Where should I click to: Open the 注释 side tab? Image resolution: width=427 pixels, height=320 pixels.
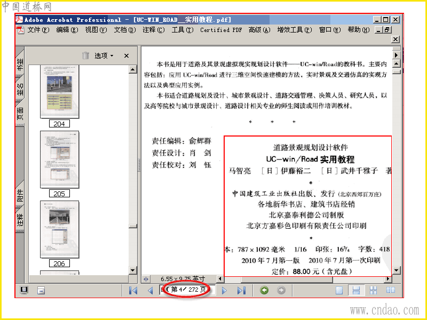pyautogui.click(x=20, y=220)
